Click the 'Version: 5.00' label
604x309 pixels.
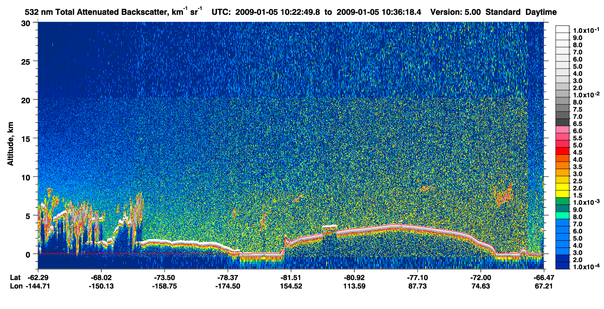click(456, 12)
